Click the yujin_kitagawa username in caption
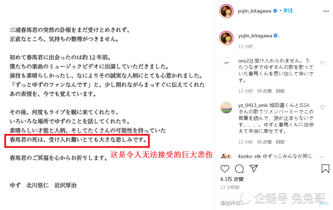333x210 pixels. point(255,36)
